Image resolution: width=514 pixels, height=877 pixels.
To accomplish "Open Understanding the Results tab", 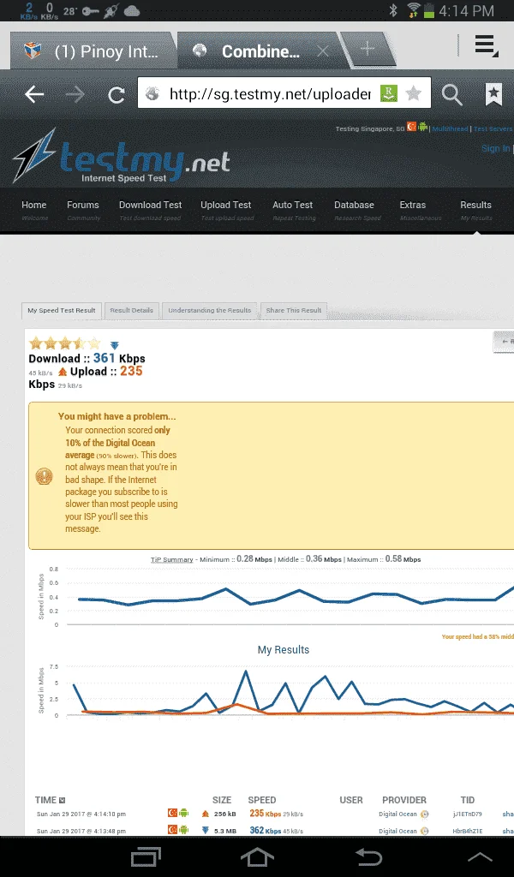I will [x=210, y=310].
